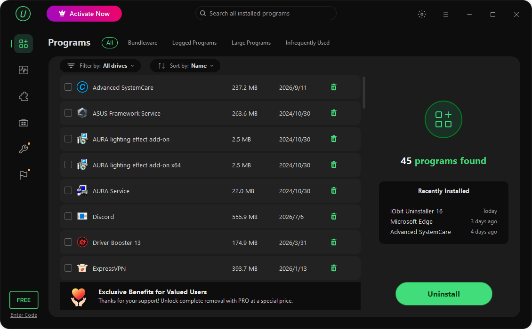
Task: Click the Exclusive Benefits for Valued Users banner
Action: click(210, 296)
